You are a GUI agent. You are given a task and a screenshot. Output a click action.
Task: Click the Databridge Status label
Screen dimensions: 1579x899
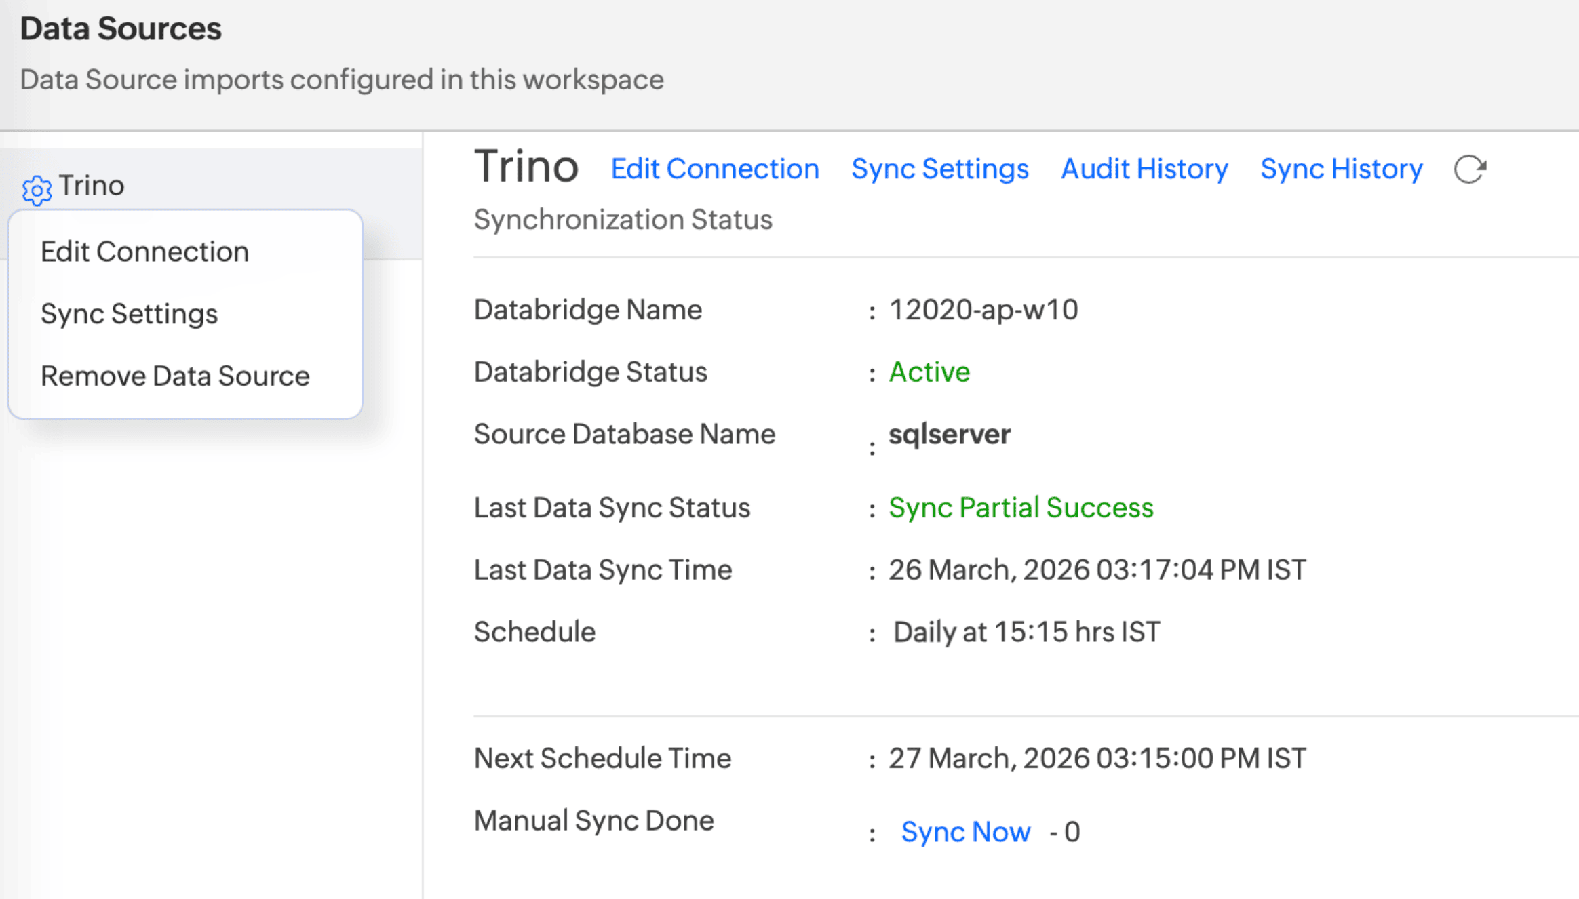pyautogui.click(x=591, y=372)
